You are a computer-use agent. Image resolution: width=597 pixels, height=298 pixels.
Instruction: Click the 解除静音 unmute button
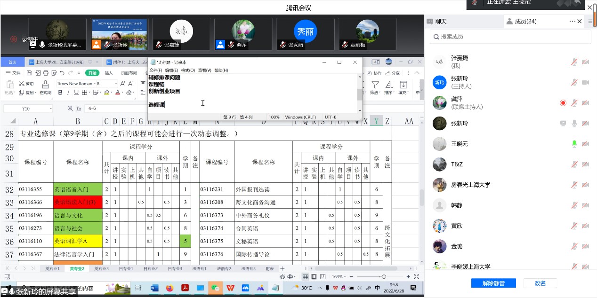(493, 283)
